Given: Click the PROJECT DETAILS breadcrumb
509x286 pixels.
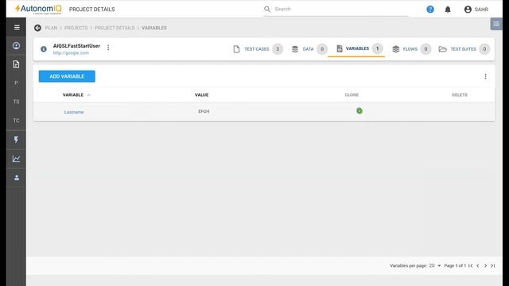Looking at the screenshot, I should 115,28.
